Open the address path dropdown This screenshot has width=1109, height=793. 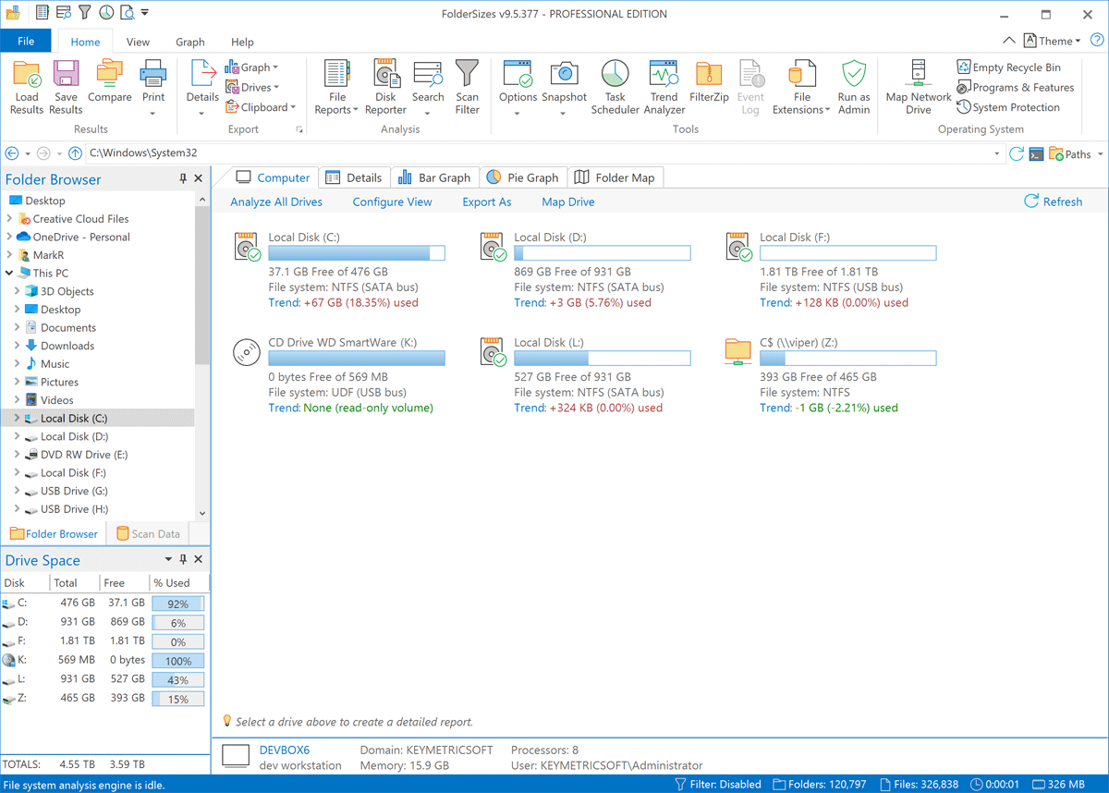click(997, 154)
